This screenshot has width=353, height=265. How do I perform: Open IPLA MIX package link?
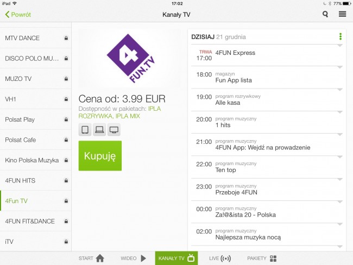128,116
